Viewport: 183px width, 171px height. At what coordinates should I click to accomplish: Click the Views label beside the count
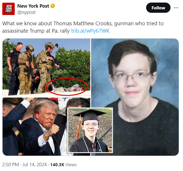[x=71, y=164]
